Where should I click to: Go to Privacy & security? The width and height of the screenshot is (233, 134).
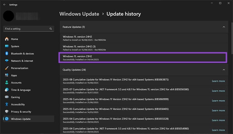click(x=21, y=112)
